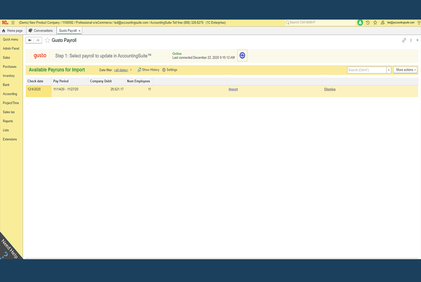Viewport: 421px width, 282px height.
Task: Sort by Company Debit column header
Action: tap(107, 81)
